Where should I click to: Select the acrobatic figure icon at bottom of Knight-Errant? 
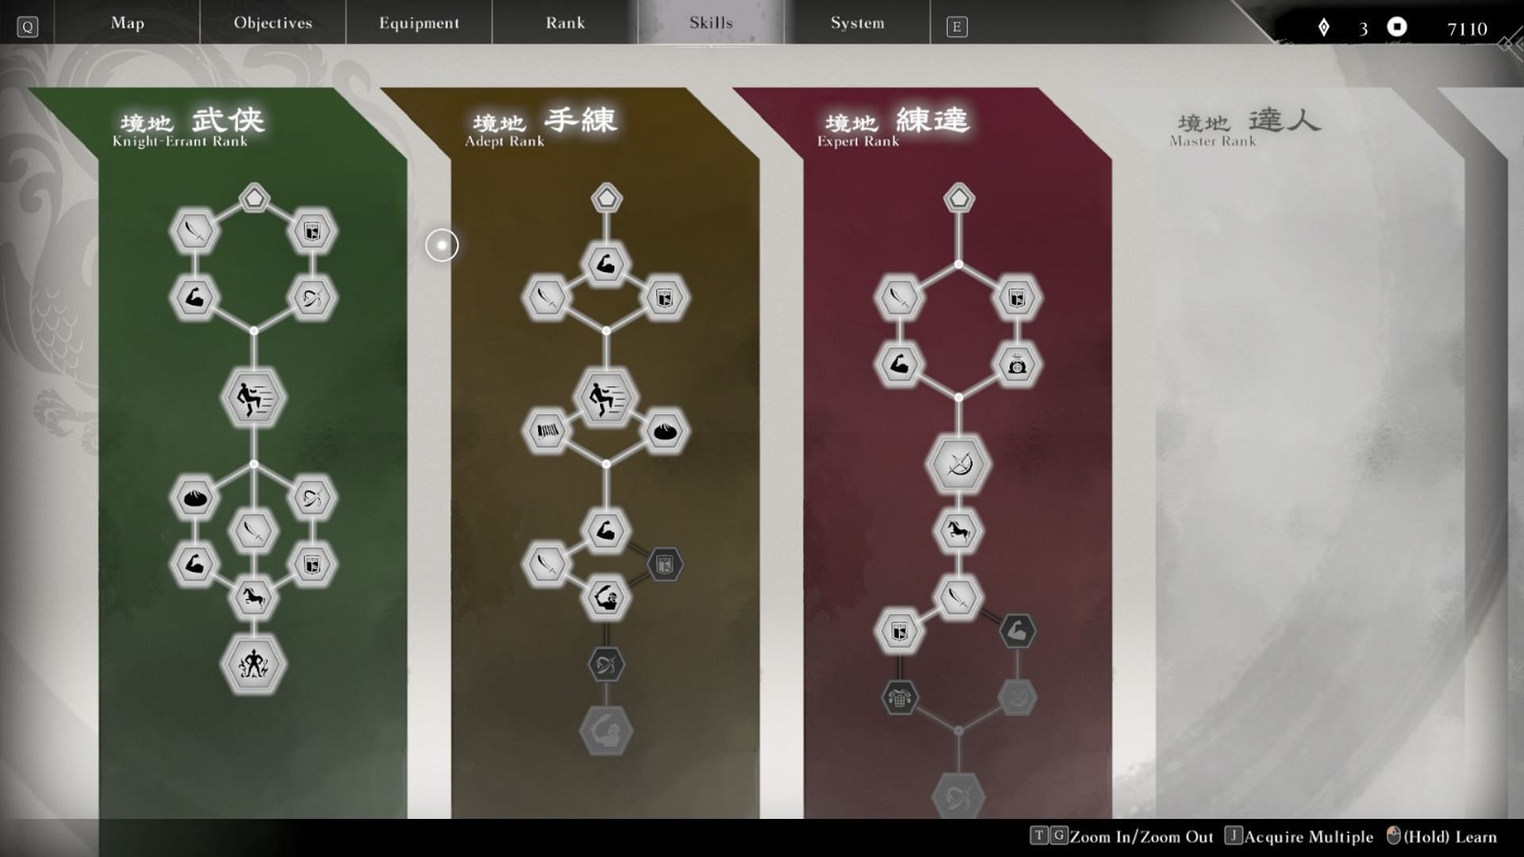coord(254,663)
